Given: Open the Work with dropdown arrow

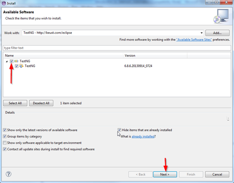Looking at the screenshot, I should [201, 33].
